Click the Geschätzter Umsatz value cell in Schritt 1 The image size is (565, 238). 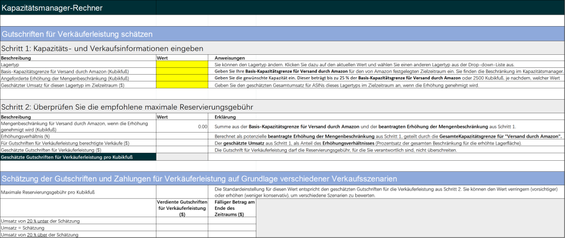[182, 85]
